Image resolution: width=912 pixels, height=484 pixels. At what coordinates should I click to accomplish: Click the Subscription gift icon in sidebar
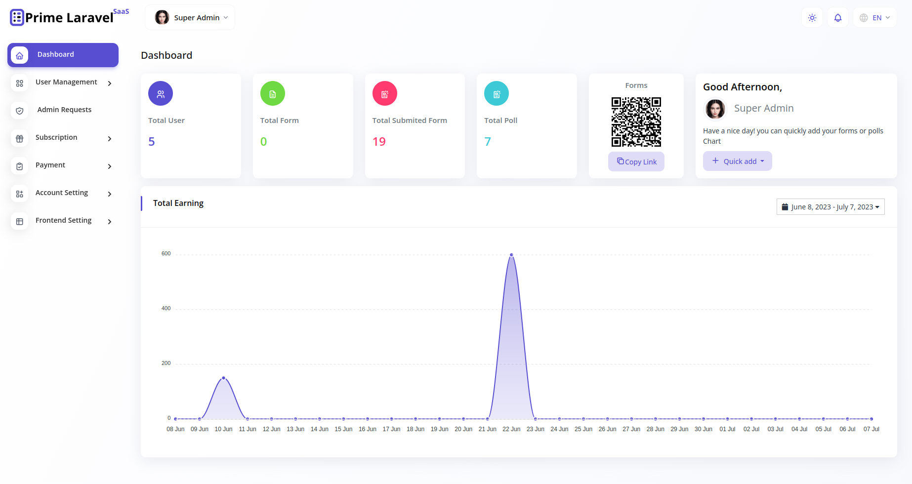pos(20,138)
